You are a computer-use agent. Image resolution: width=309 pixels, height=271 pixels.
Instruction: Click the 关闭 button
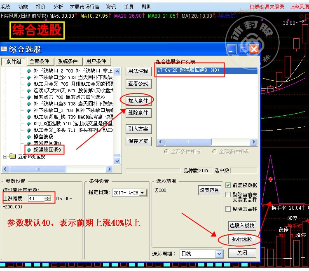tap(242, 253)
